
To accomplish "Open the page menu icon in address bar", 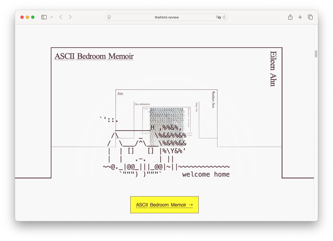I will click(x=109, y=17).
